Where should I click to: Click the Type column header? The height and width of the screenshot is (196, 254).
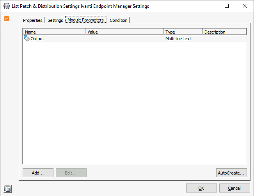(183, 32)
